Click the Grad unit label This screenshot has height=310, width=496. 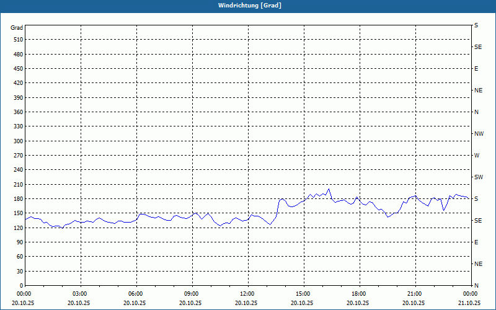pyautogui.click(x=17, y=28)
